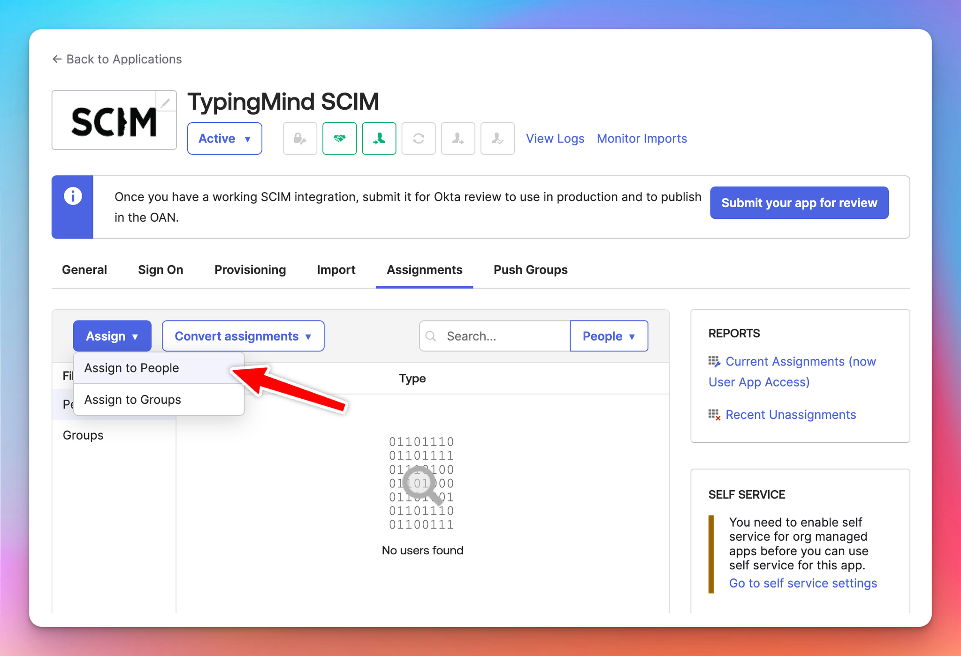The image size is (961, 656).
Task: Open View Logs link
Action: tap(555, 139)
